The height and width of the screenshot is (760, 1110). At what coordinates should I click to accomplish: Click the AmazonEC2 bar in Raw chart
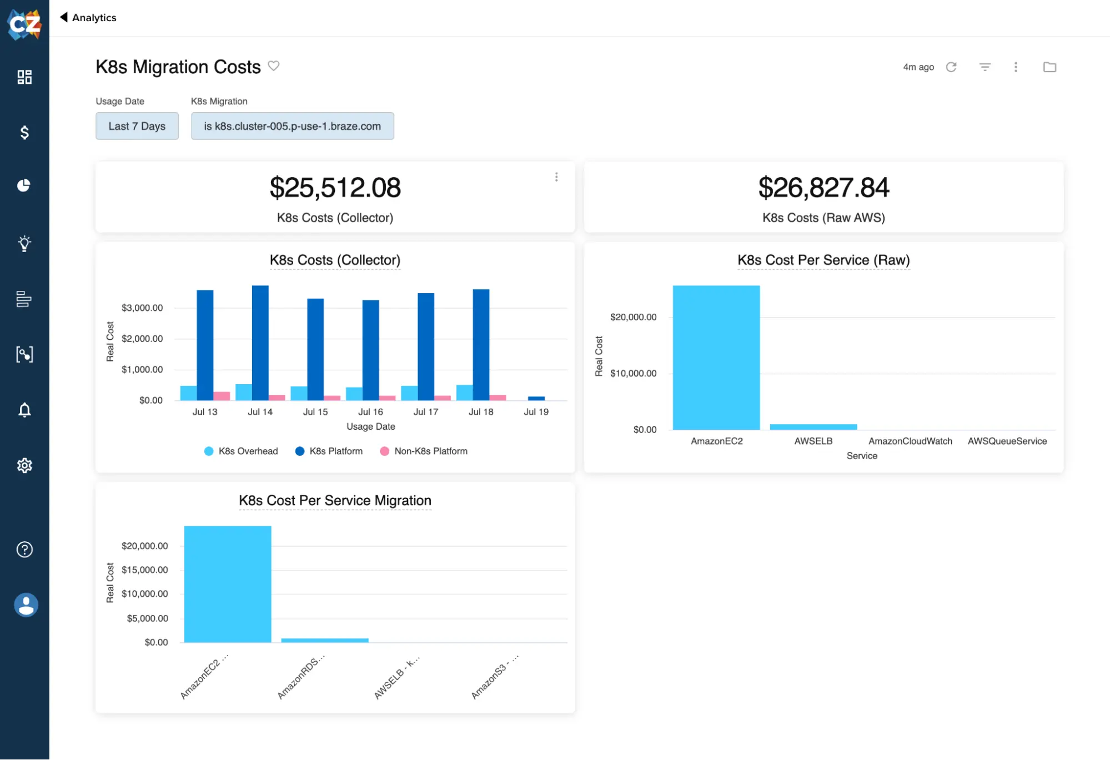716,358
